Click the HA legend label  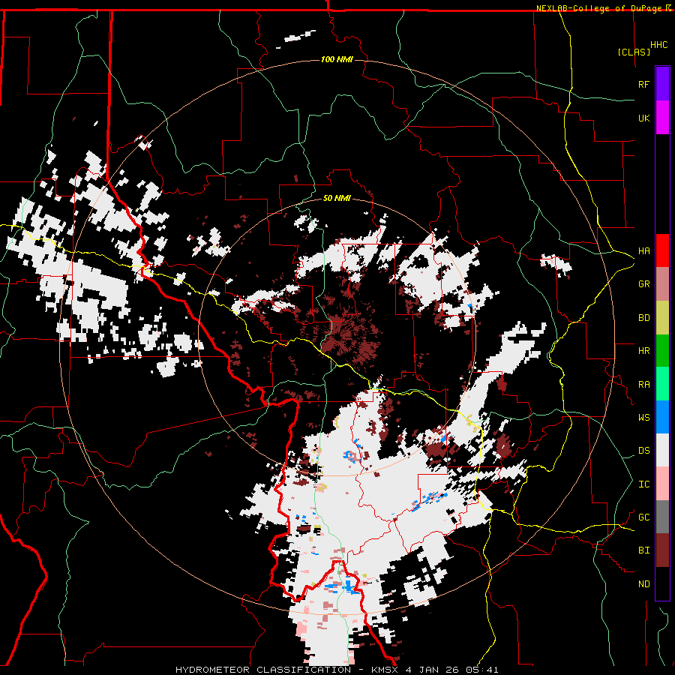pos(643,251)
